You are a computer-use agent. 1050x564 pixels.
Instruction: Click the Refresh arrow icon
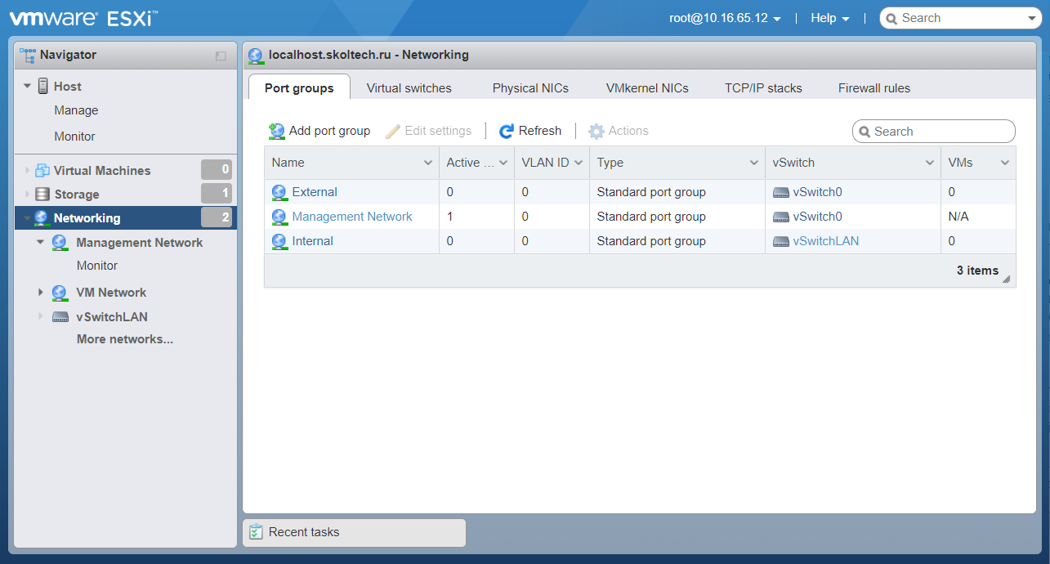pyautogui.click(x=507, y=131)
